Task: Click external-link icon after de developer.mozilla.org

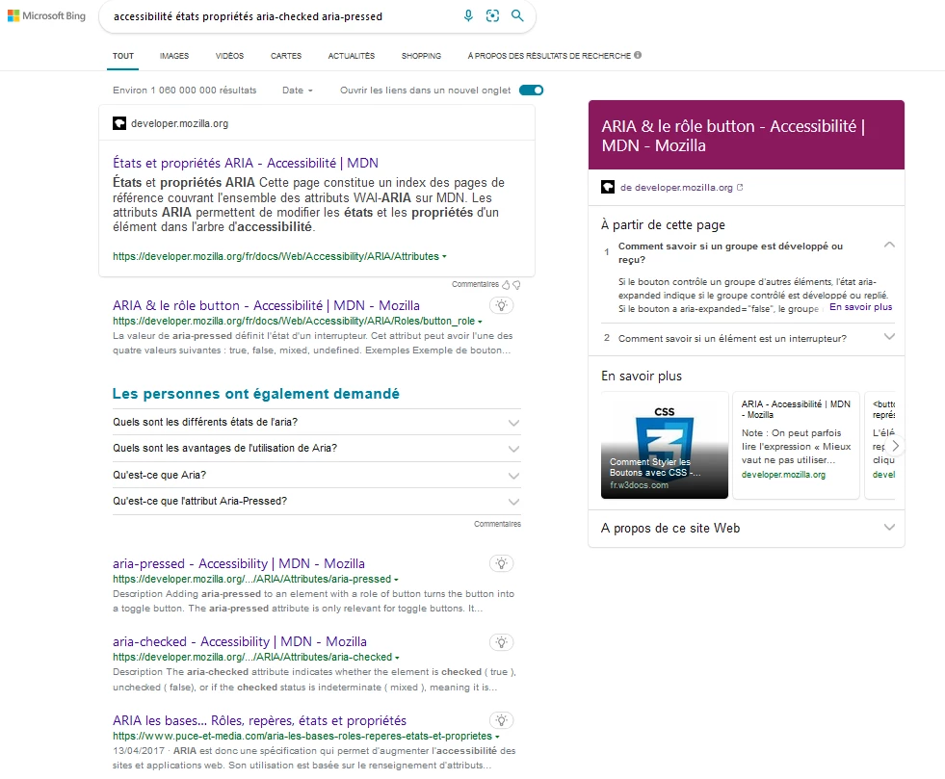Action: [x=740, y=188]
